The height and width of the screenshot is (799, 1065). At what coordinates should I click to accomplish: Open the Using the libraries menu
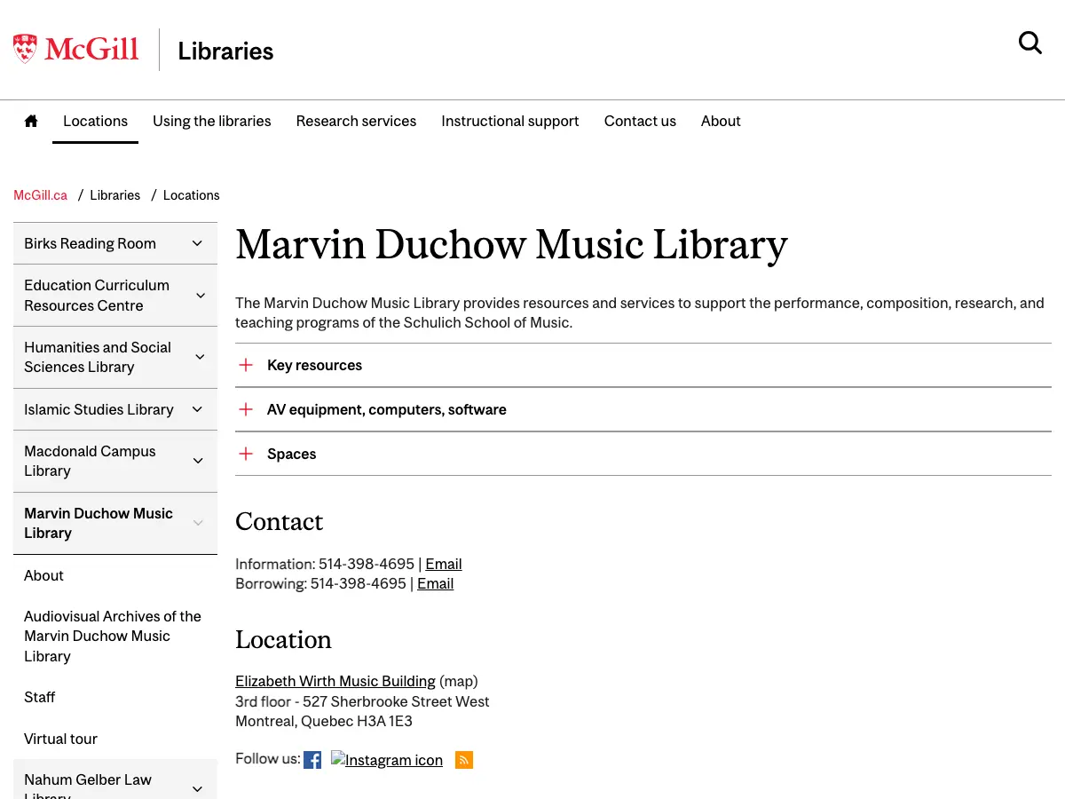click(212, 121)
